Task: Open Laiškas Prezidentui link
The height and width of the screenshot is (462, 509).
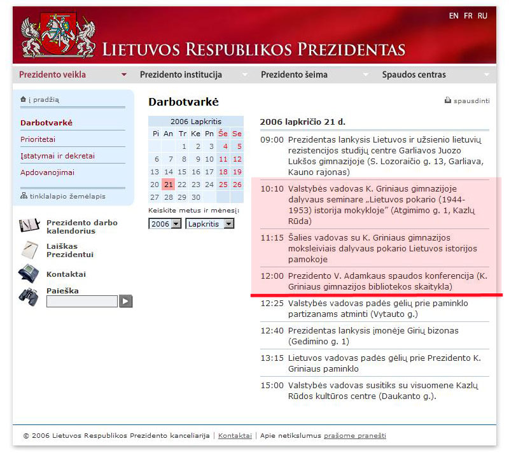Action: [x=70, y=250]
